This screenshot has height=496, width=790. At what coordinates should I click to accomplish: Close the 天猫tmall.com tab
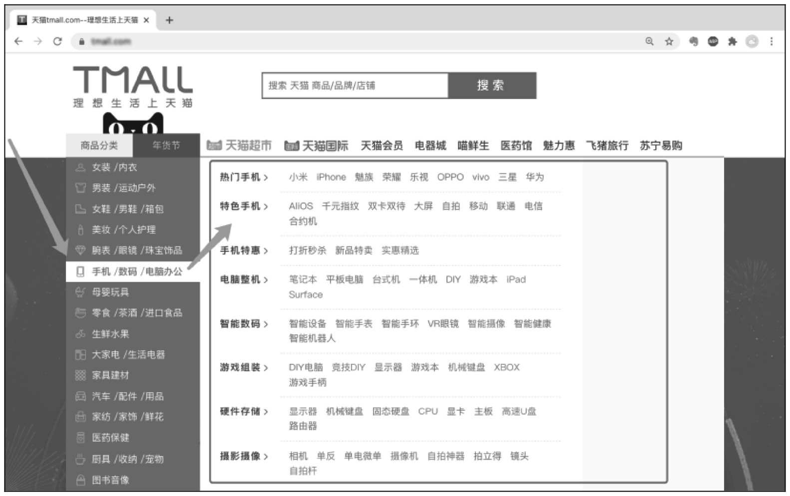point(146,20)
